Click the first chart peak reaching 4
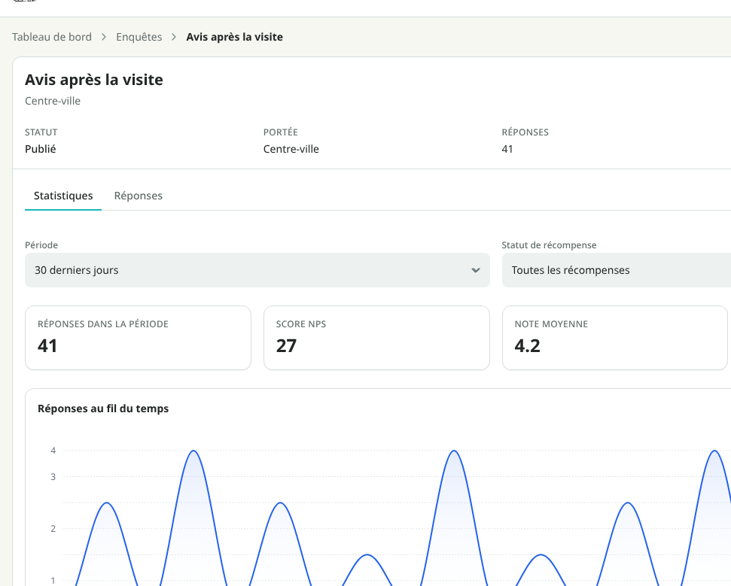 point(193,451)
